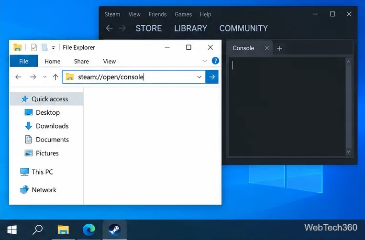Image resolution: width=365 pixels, height=240 pixels.
Task: Open File Explorer Help question mark
Action: coord(215,61)
